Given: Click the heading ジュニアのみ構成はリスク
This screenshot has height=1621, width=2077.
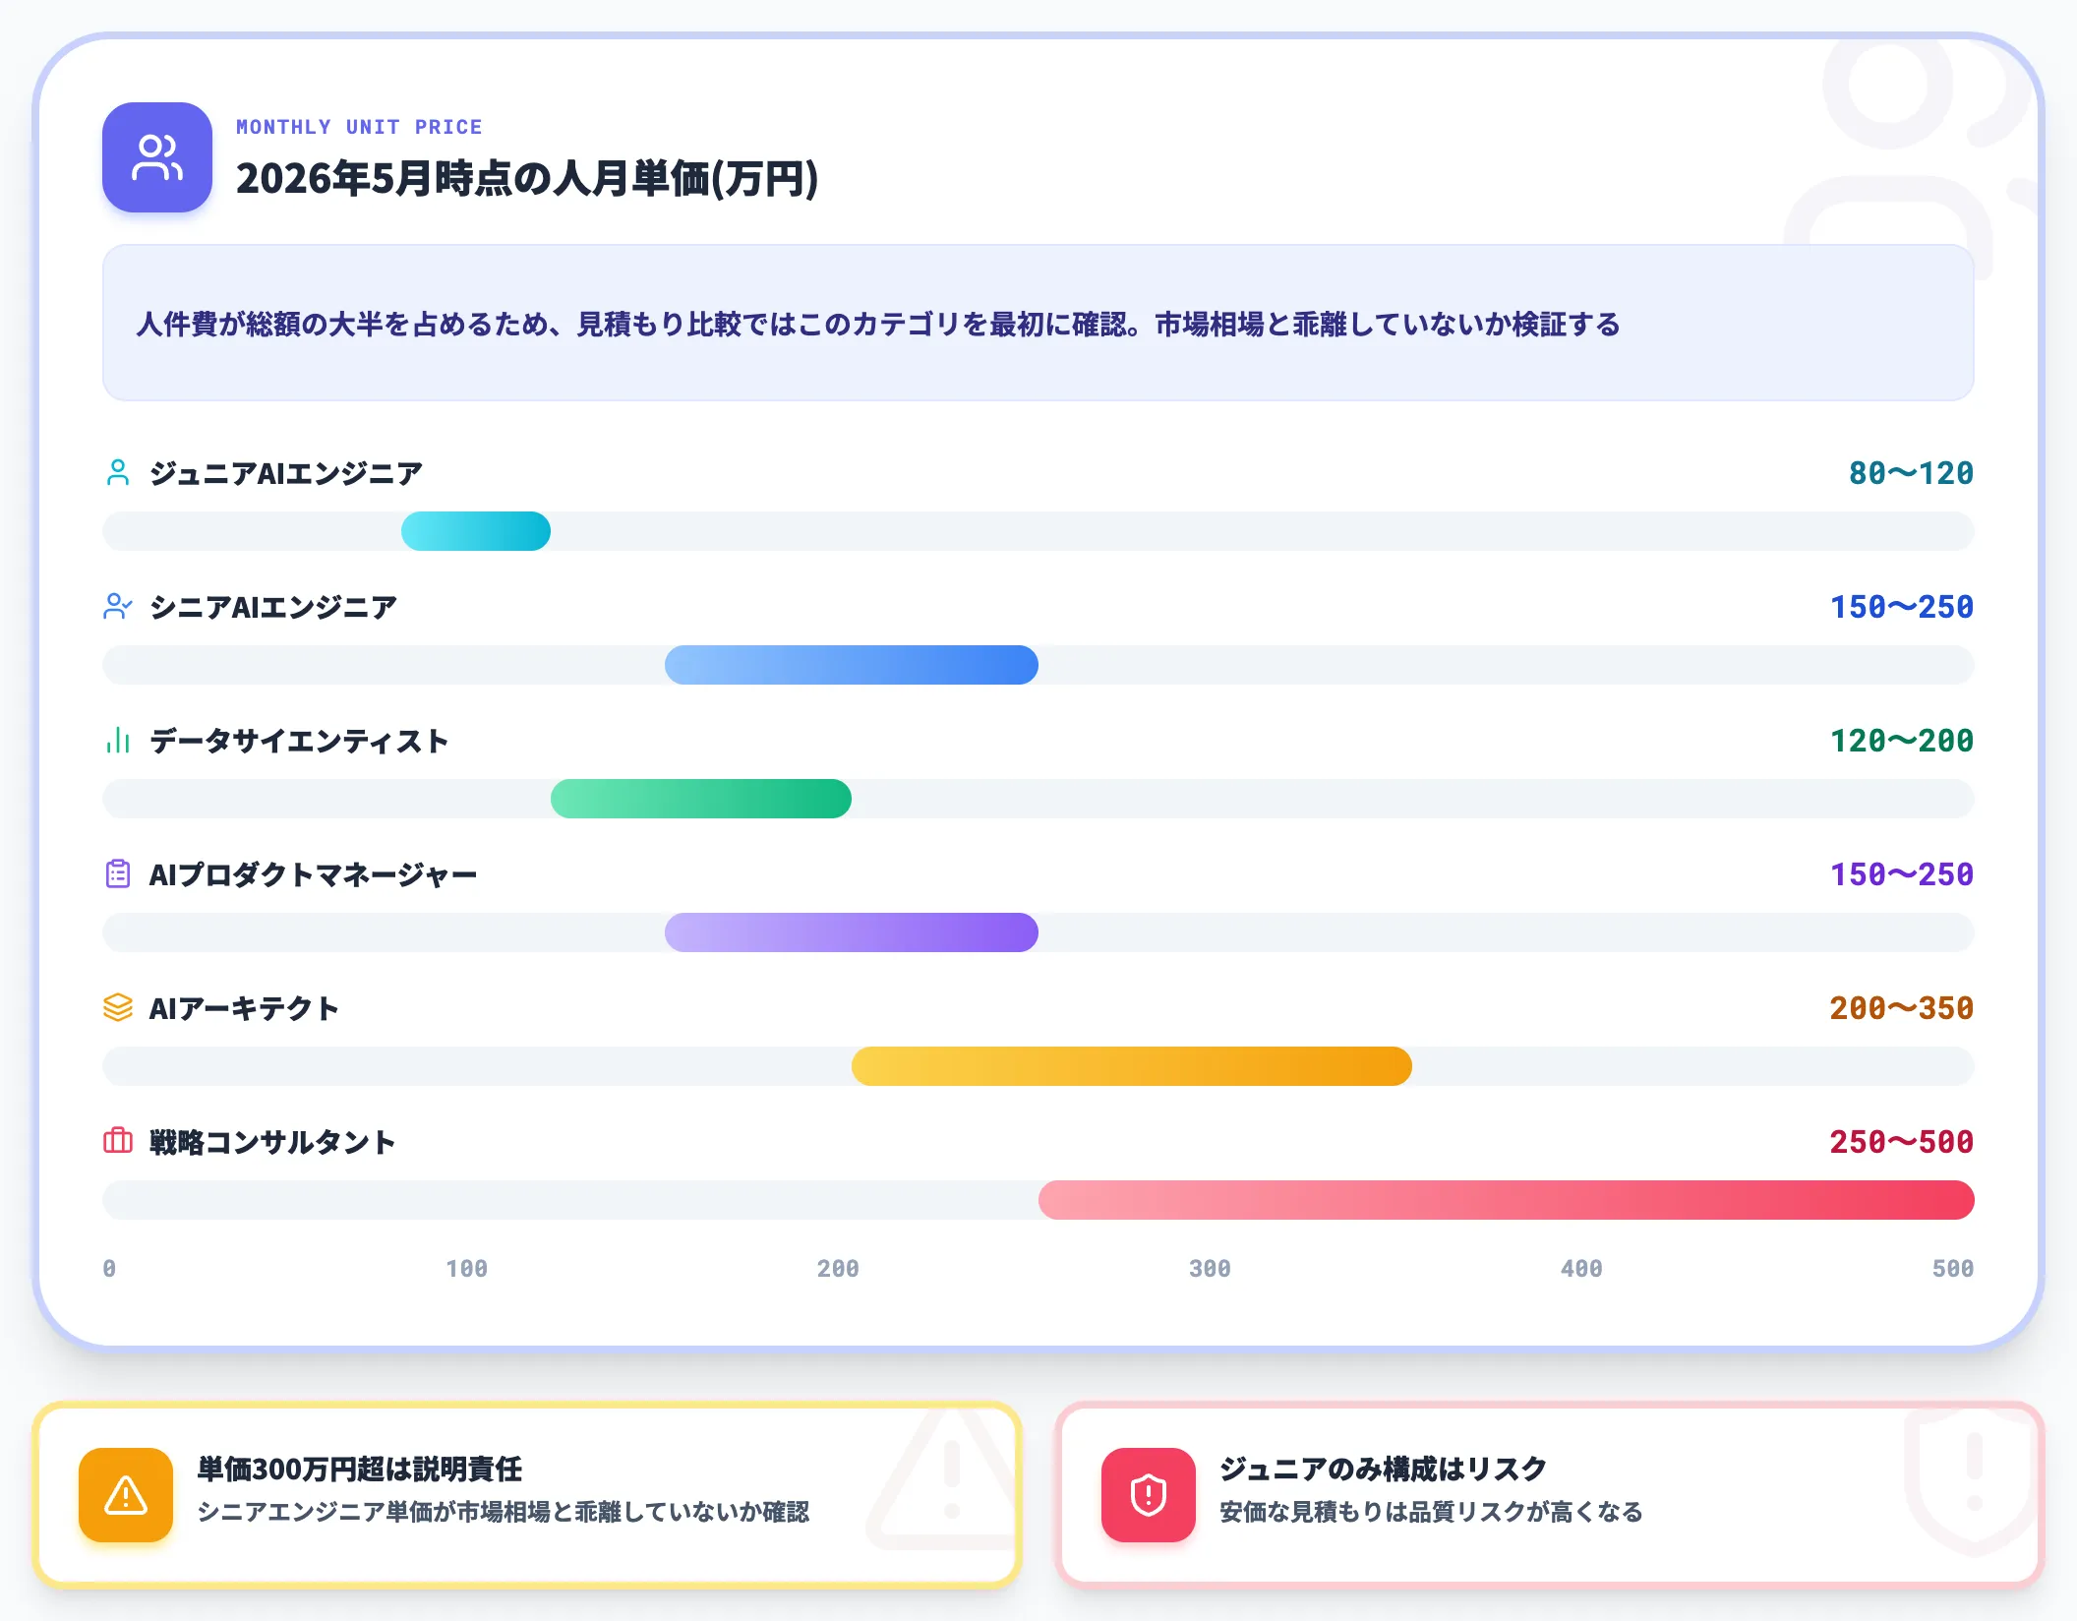Looking at the screenshot, I should [x=1384, y=1469].
